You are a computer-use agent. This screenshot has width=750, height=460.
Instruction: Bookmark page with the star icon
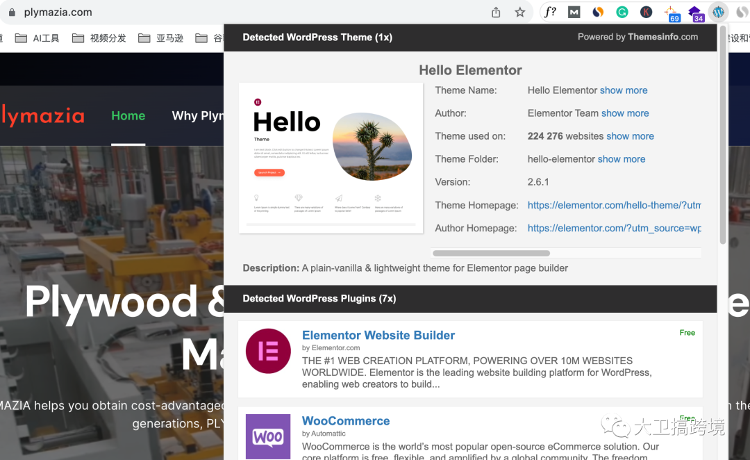click(x=520, y=13)
